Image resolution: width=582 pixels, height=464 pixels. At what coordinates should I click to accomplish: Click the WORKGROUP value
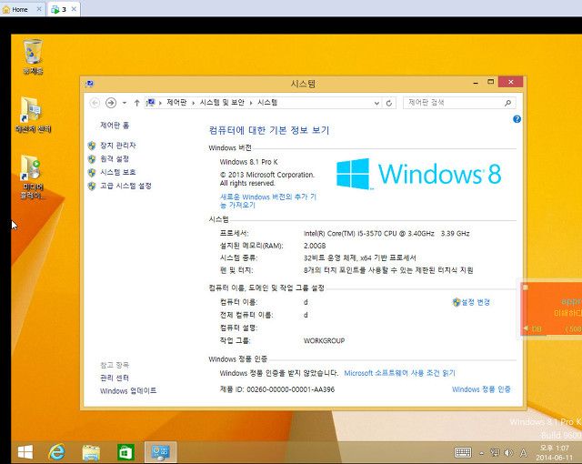click(324, 341)
